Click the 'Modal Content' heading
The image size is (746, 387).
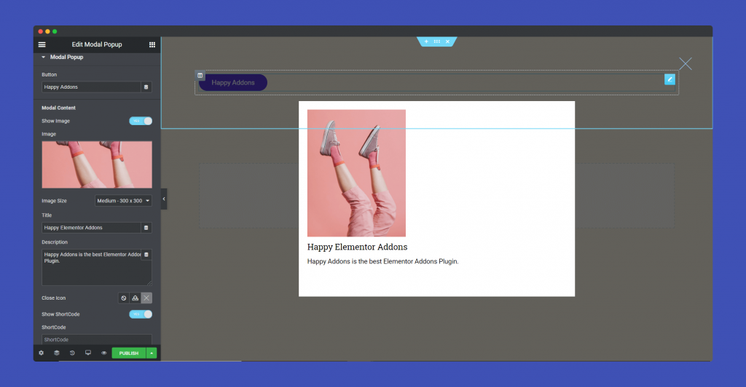[58, 108]
